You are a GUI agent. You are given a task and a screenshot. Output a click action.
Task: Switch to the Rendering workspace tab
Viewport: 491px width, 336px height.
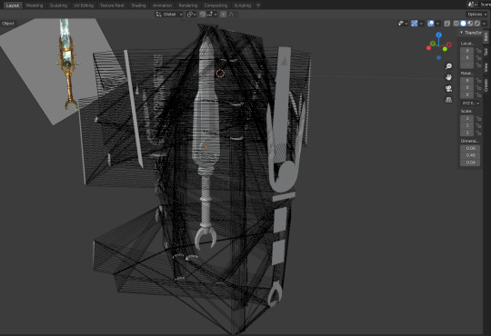coord(188,5)
